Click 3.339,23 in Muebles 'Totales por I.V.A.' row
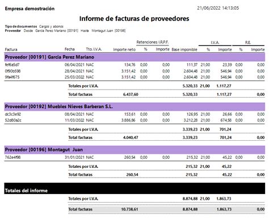Image resolution: width=269 pixels, height=223 pixels. (x=190, y=129)
